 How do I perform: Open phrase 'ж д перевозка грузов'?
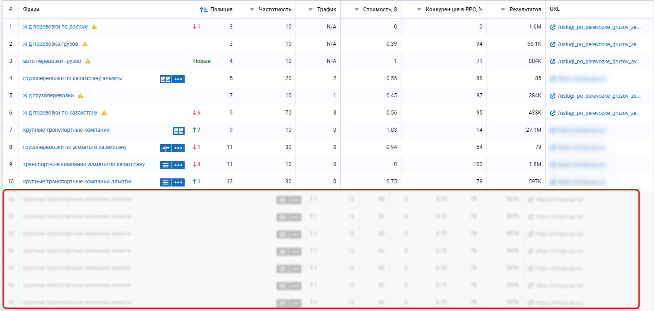coord(50,44)
